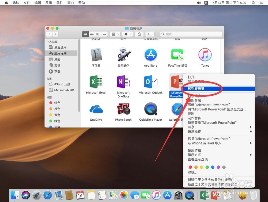Select the 橙色 tag in sidebar
The height and width of the screenshot is (202, 268).
(61, 109)
